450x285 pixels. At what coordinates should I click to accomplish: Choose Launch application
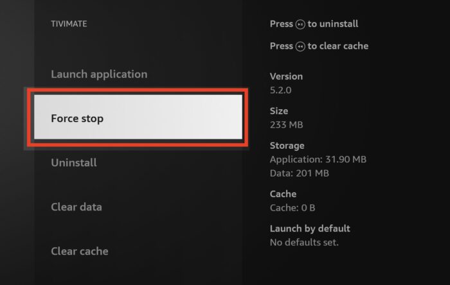click(x=99, y=74)
